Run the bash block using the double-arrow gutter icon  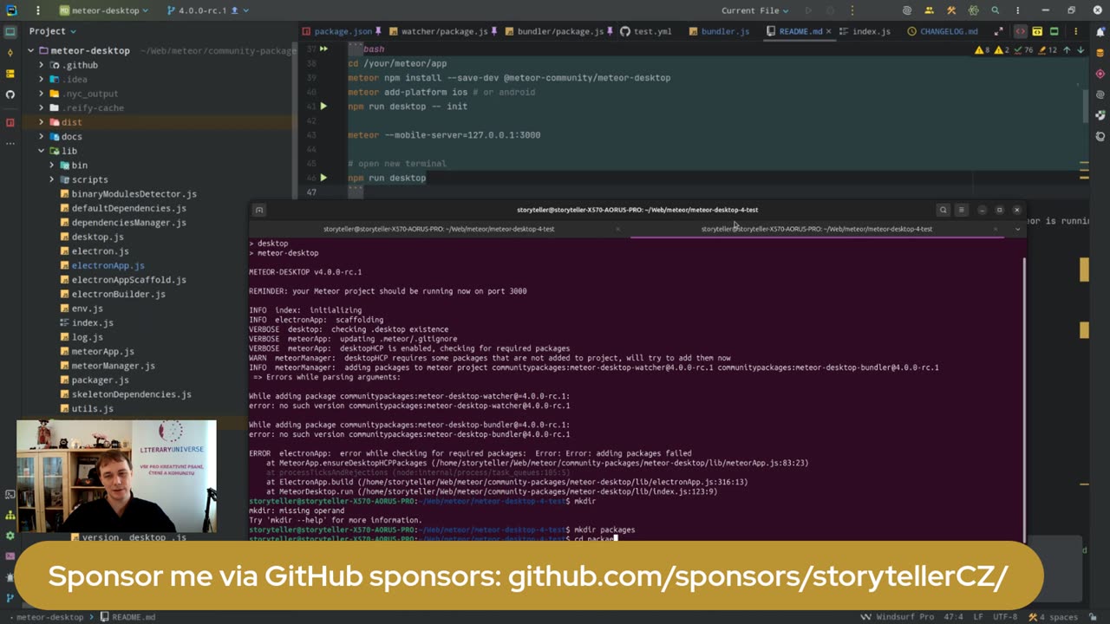(x=323, y=49)
